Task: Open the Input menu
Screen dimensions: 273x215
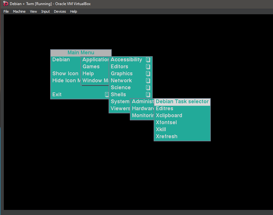Action: click(x=45, y=11)
